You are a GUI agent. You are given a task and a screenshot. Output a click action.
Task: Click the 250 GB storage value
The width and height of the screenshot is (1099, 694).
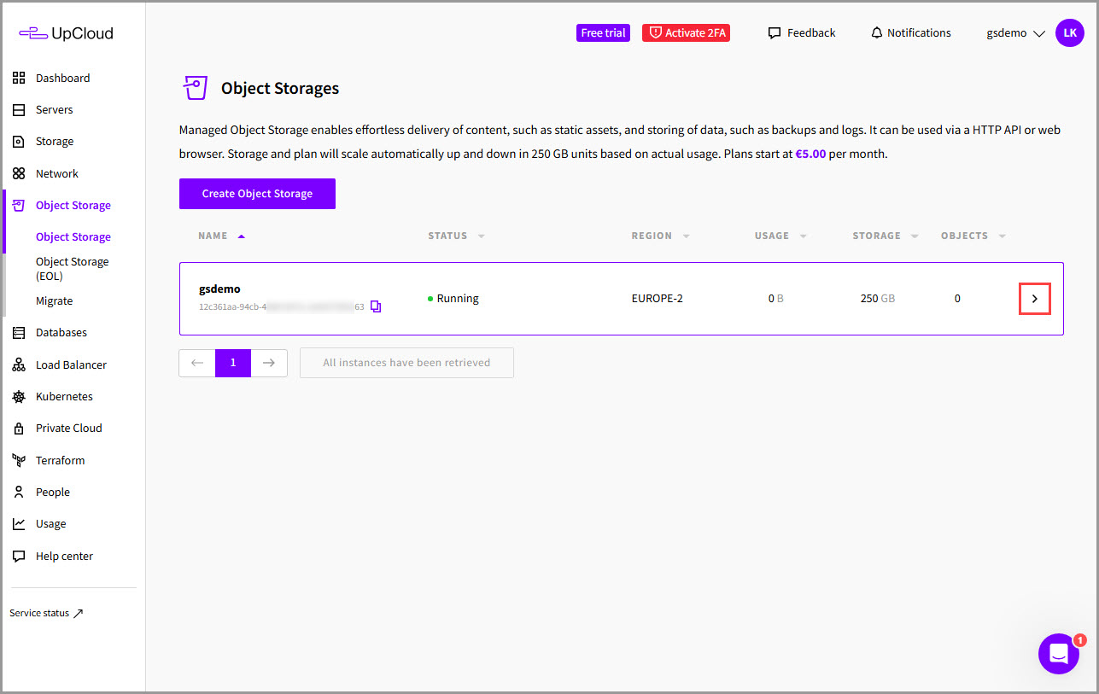pos(878,299)
